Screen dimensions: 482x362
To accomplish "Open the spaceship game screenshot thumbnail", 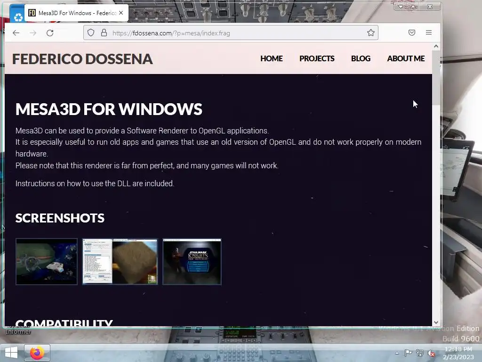I will [x=47, y=261].
